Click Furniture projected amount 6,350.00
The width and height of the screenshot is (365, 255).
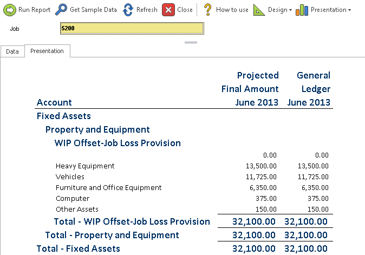coord(263,188)
